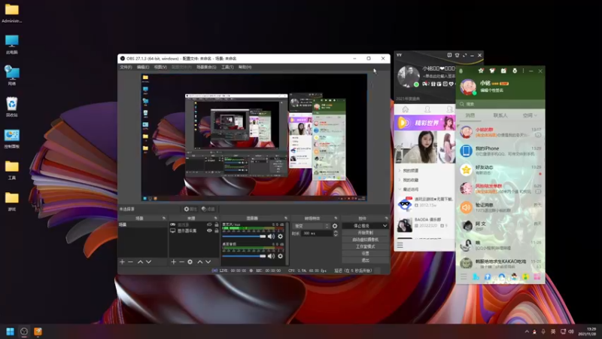Open the 编辑(E) menu in OBS
Screen dimensions: 602x339
(x=143, y=67)
